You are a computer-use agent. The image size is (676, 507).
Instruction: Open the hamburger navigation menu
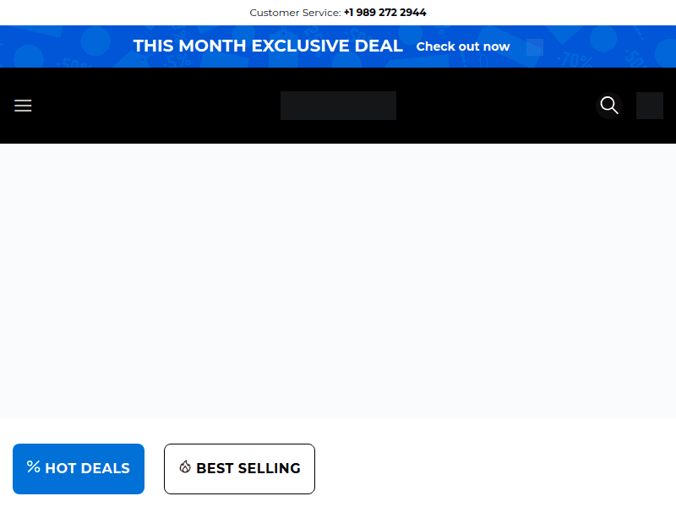pos(23,106)
